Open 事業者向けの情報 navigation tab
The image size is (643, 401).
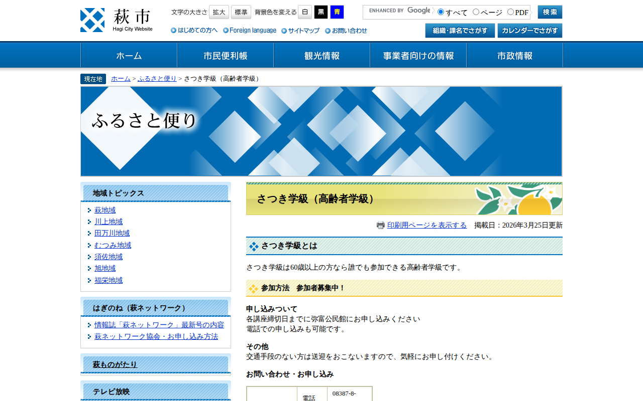pos(418,56)
